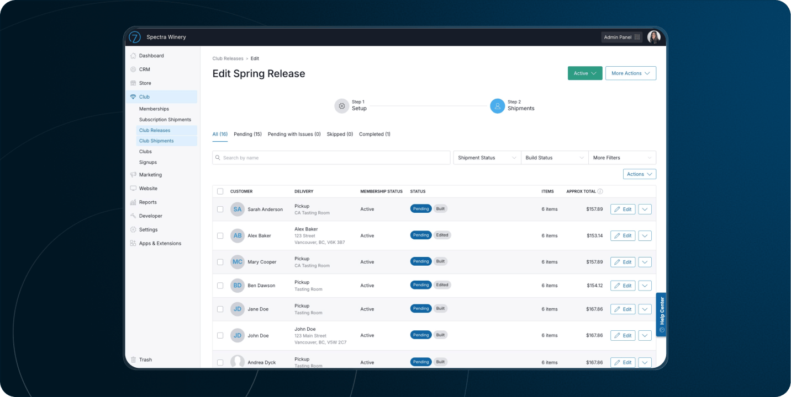Screen dimensions: 791x397
Task: Click Ben Dawson's BD avatar
Action: 238,286
